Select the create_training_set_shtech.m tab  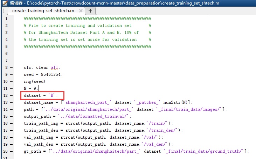[43, 11]
